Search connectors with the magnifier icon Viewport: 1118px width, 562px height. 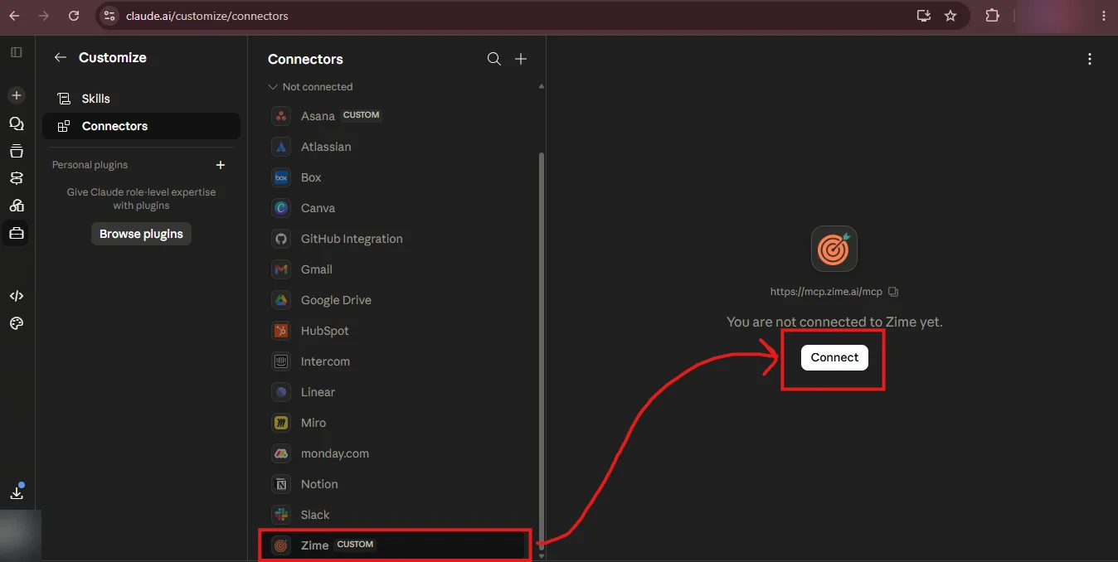pyautogui.click(x=493, y=59)
